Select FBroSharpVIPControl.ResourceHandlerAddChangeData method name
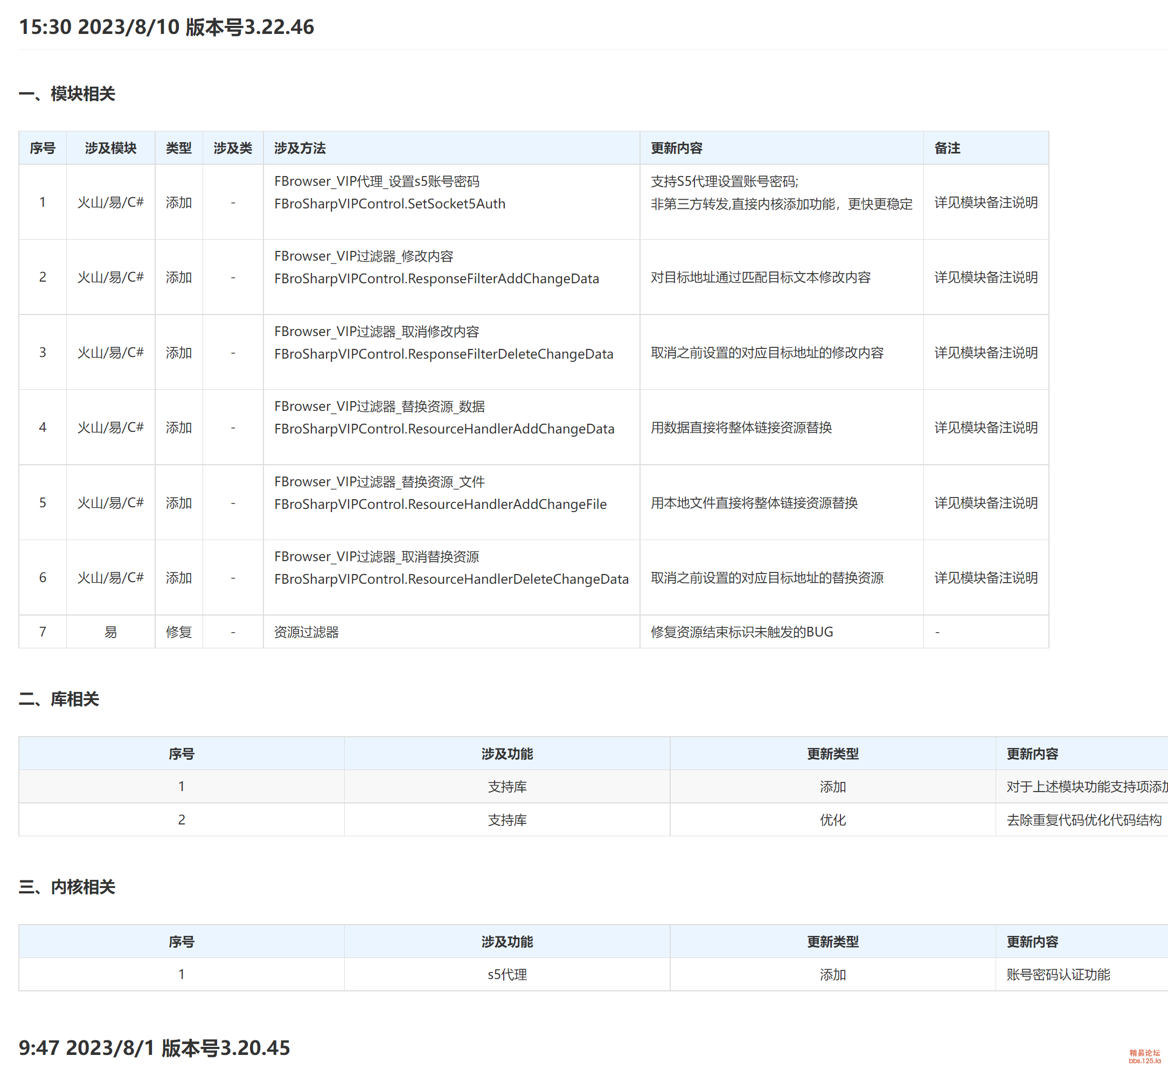 pyautogui.click(x=444, y=429)
